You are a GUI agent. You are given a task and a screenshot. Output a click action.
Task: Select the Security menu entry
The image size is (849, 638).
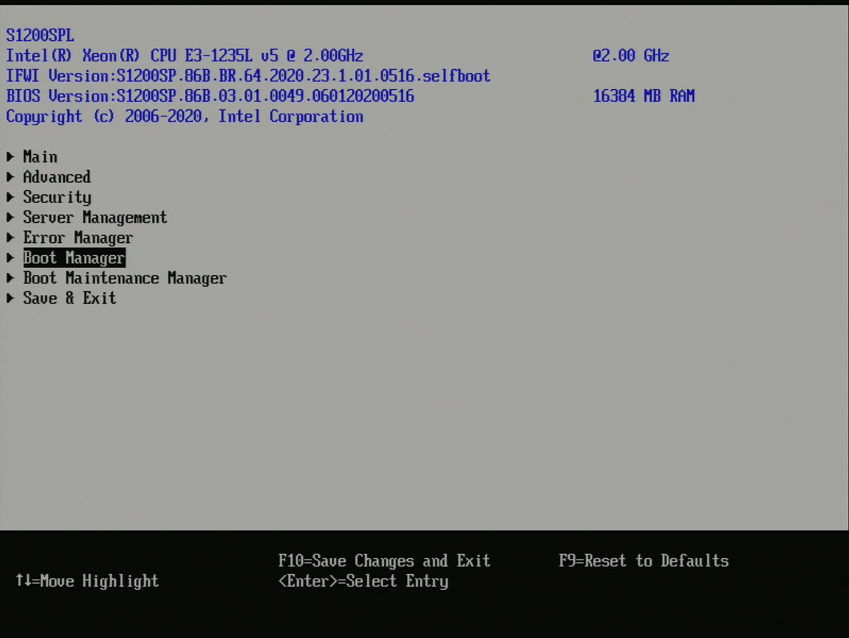pyautogui.click(x=57, y=197)
